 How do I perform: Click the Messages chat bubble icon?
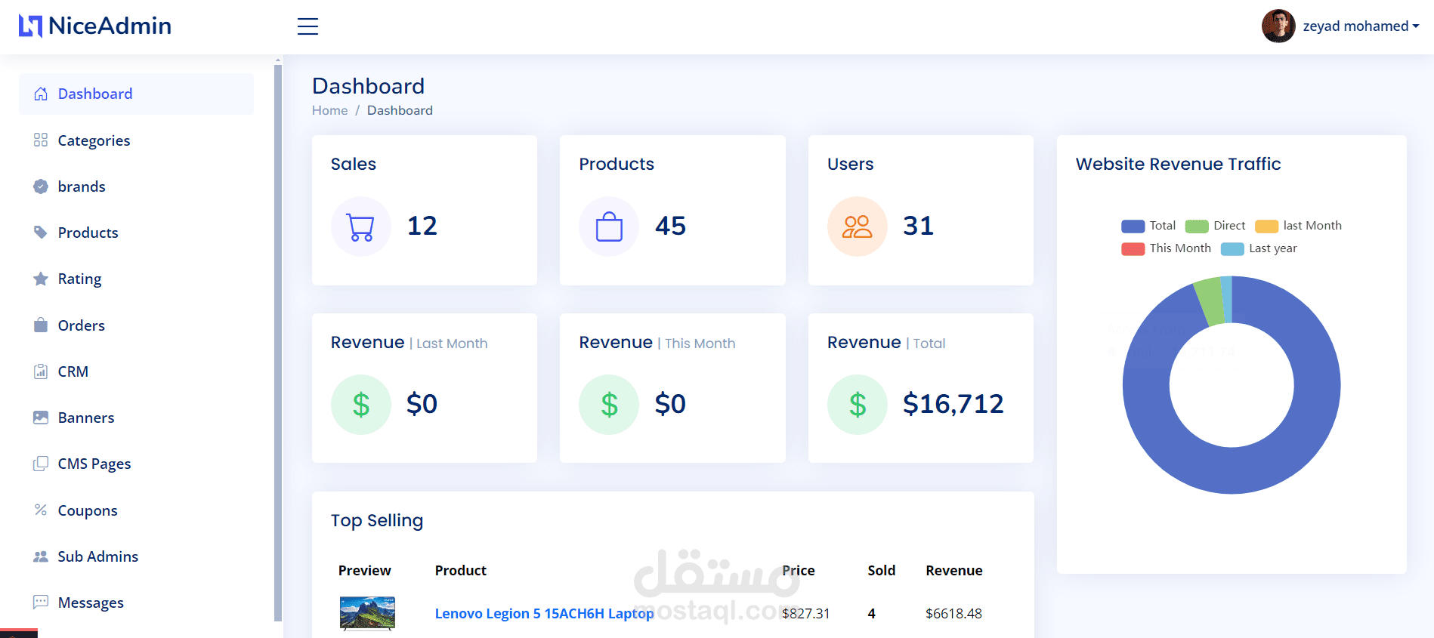tap(41, 603)
